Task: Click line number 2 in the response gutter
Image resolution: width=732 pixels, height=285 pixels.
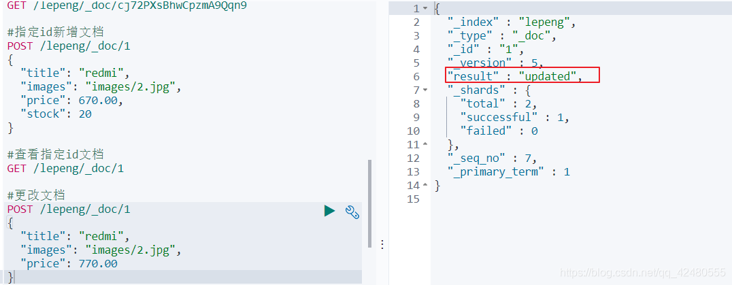Action: pos(416,22)
